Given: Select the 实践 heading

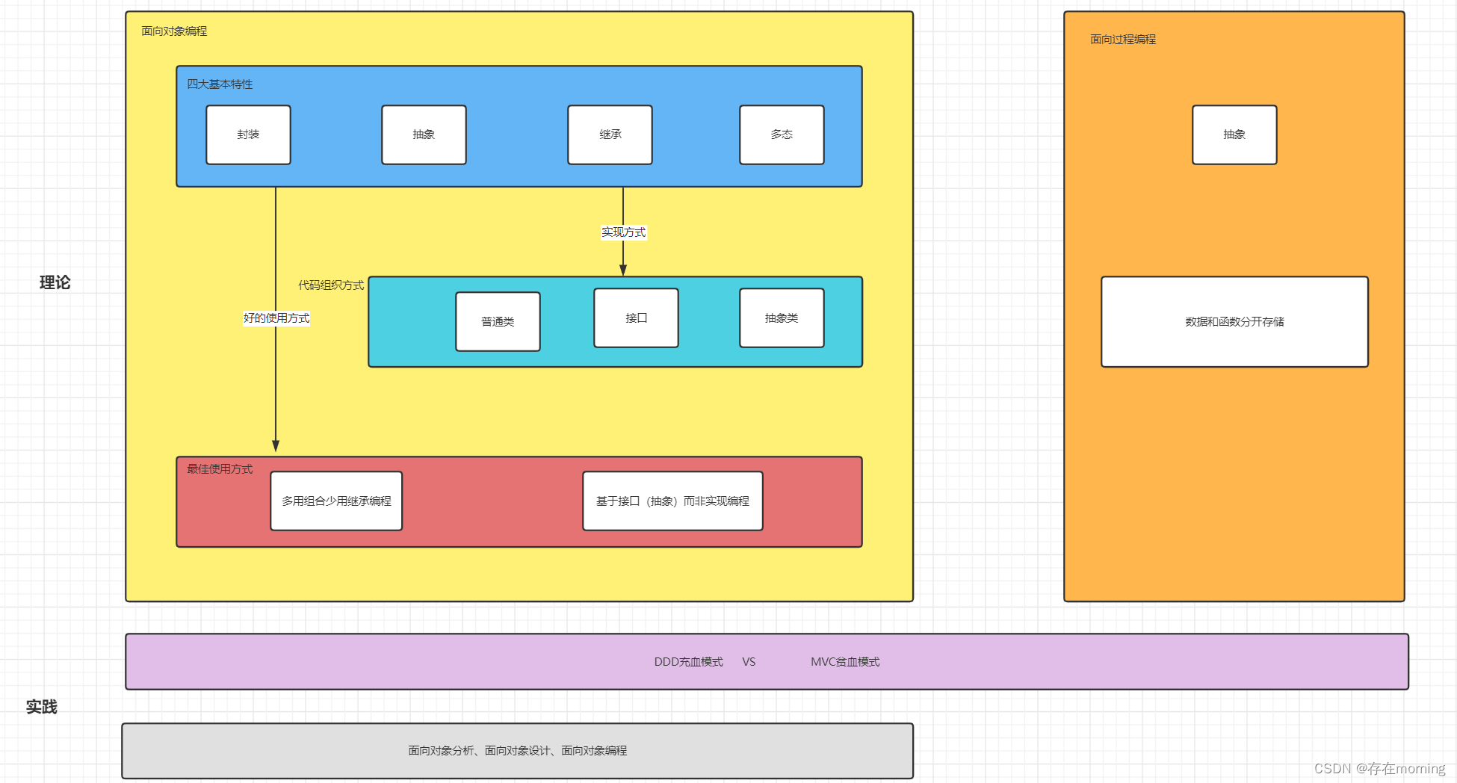Looking at the screenshot, I should [42, 707].
